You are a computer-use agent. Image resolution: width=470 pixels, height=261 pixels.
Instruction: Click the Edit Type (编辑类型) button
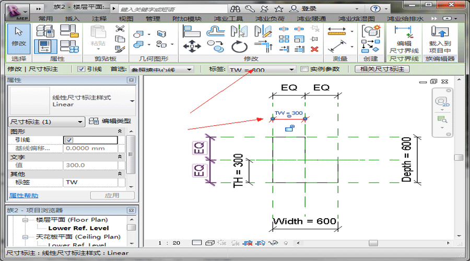pos(110,121)
